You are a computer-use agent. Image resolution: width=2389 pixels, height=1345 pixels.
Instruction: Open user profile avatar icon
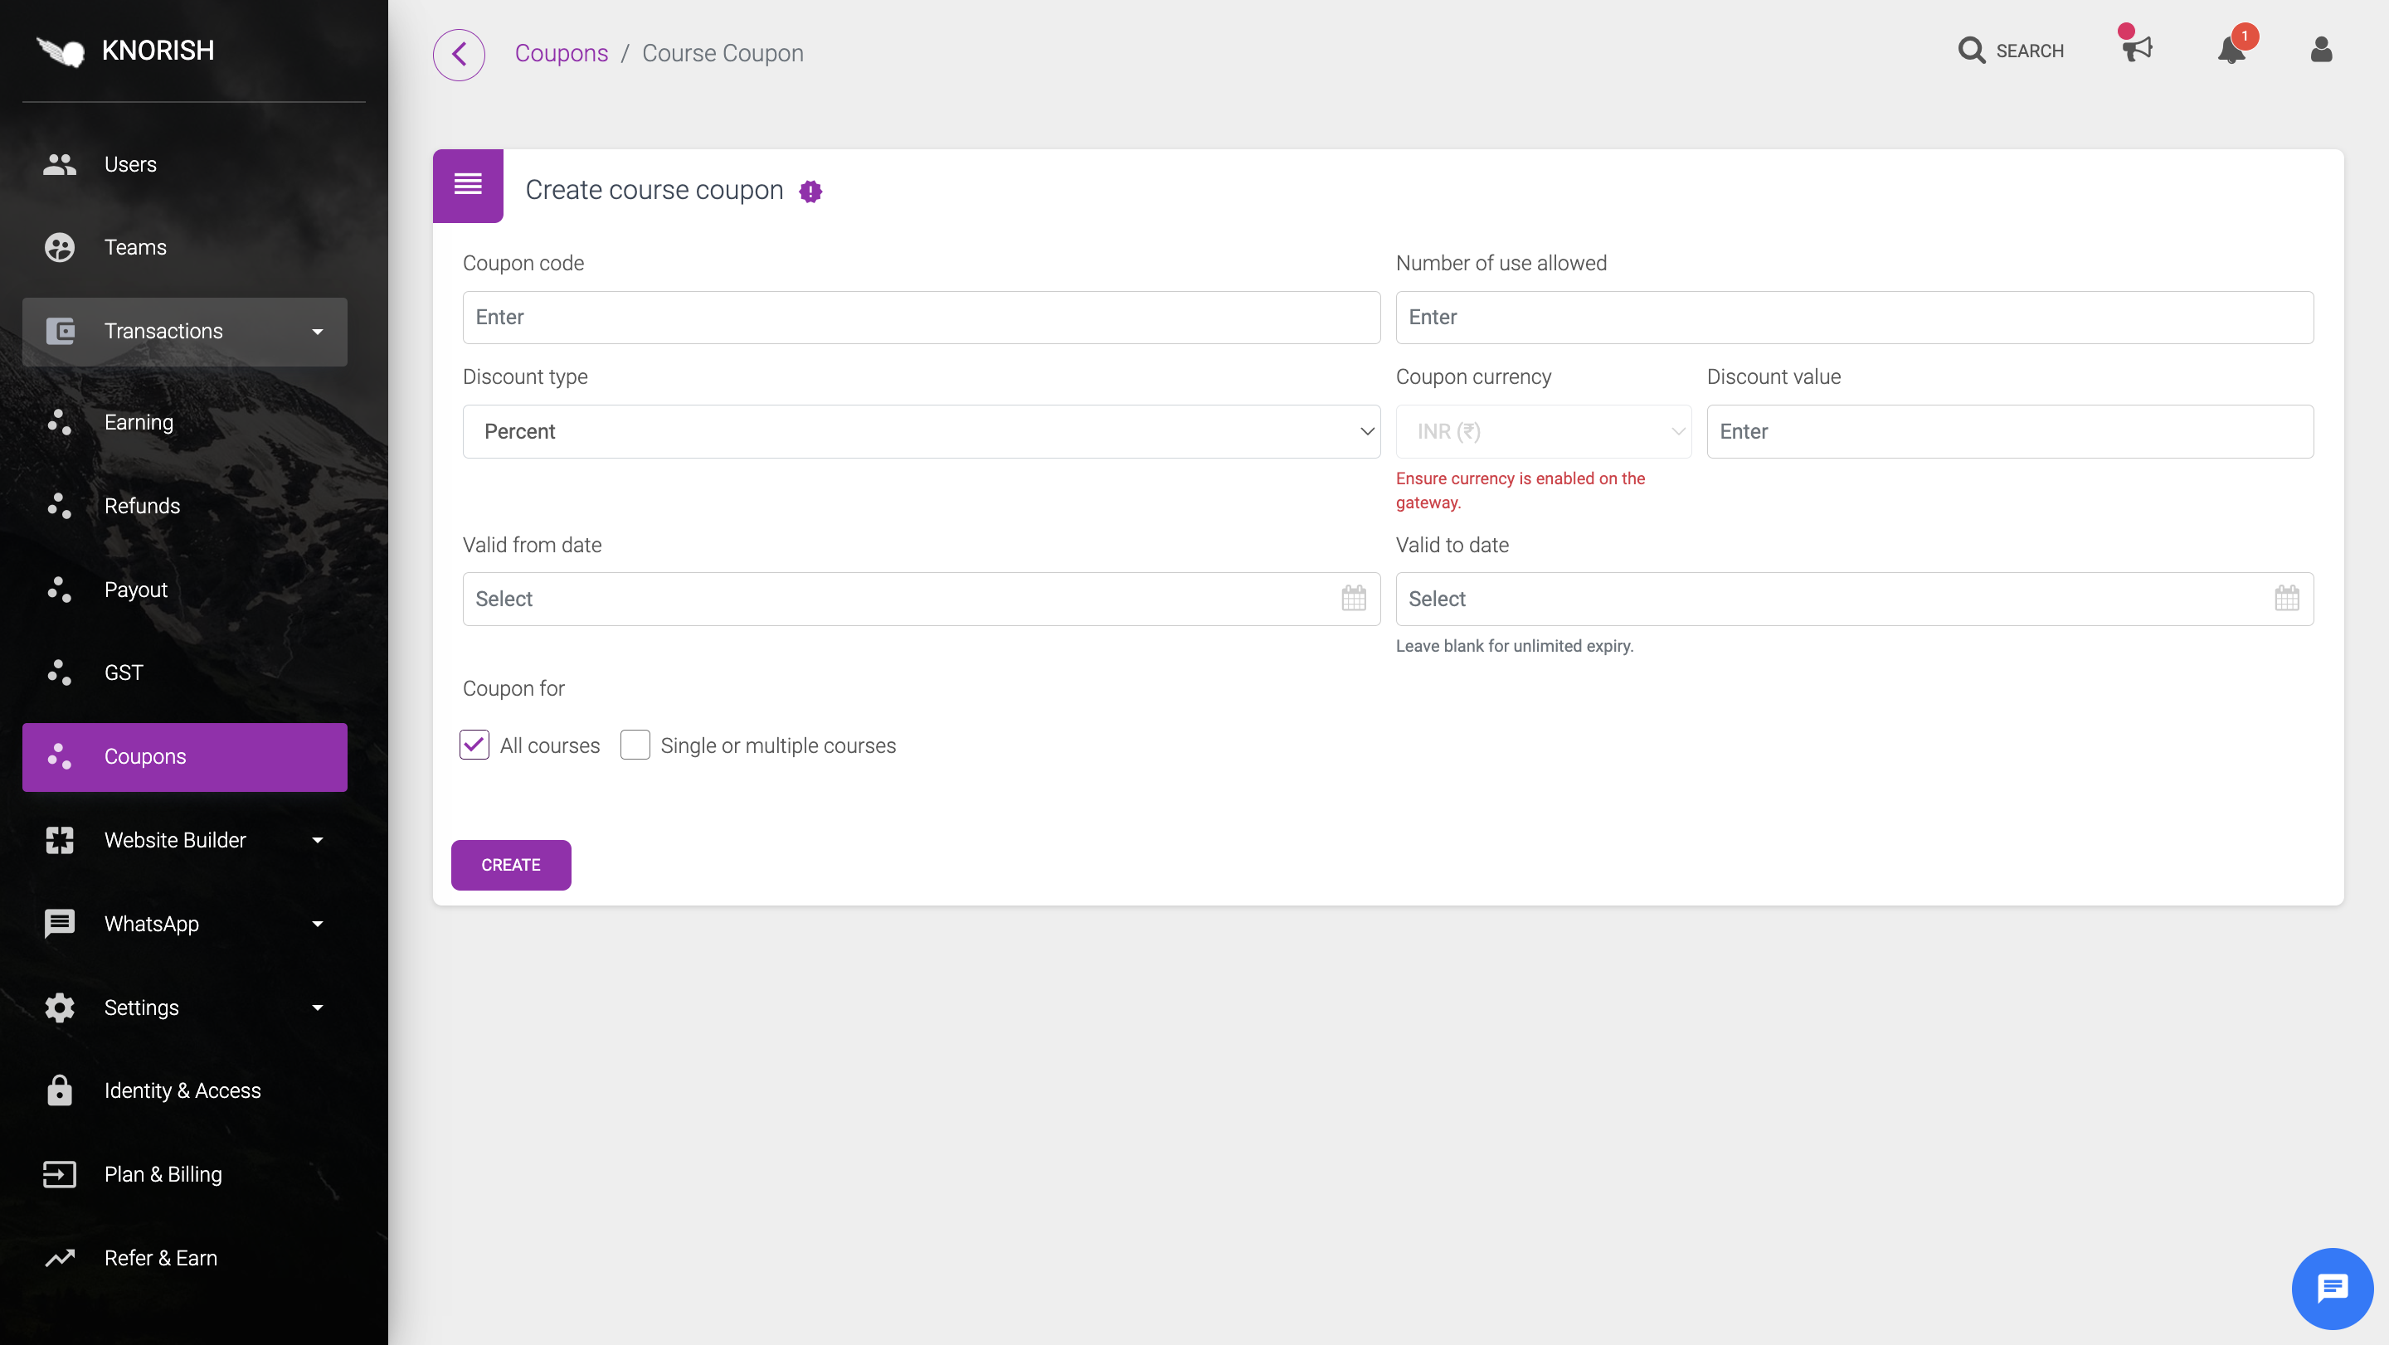[x=2321, y=49]
